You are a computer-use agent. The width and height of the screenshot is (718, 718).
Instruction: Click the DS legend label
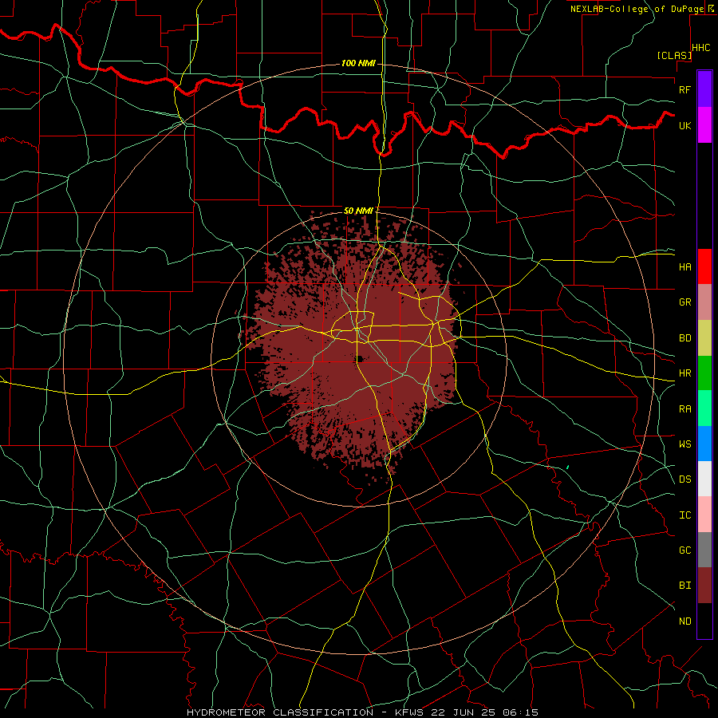click(x=684, y=479)
